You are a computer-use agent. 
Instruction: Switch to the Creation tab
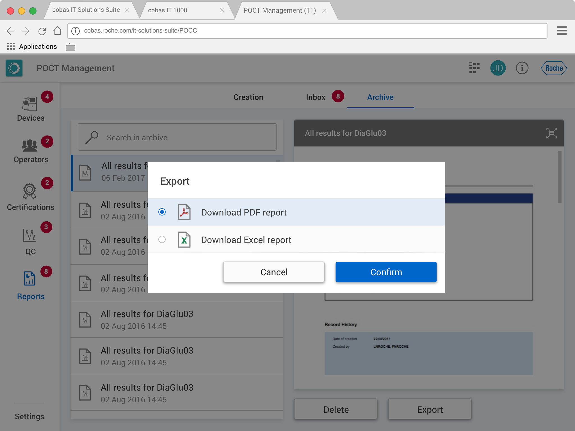coord(248,97)
